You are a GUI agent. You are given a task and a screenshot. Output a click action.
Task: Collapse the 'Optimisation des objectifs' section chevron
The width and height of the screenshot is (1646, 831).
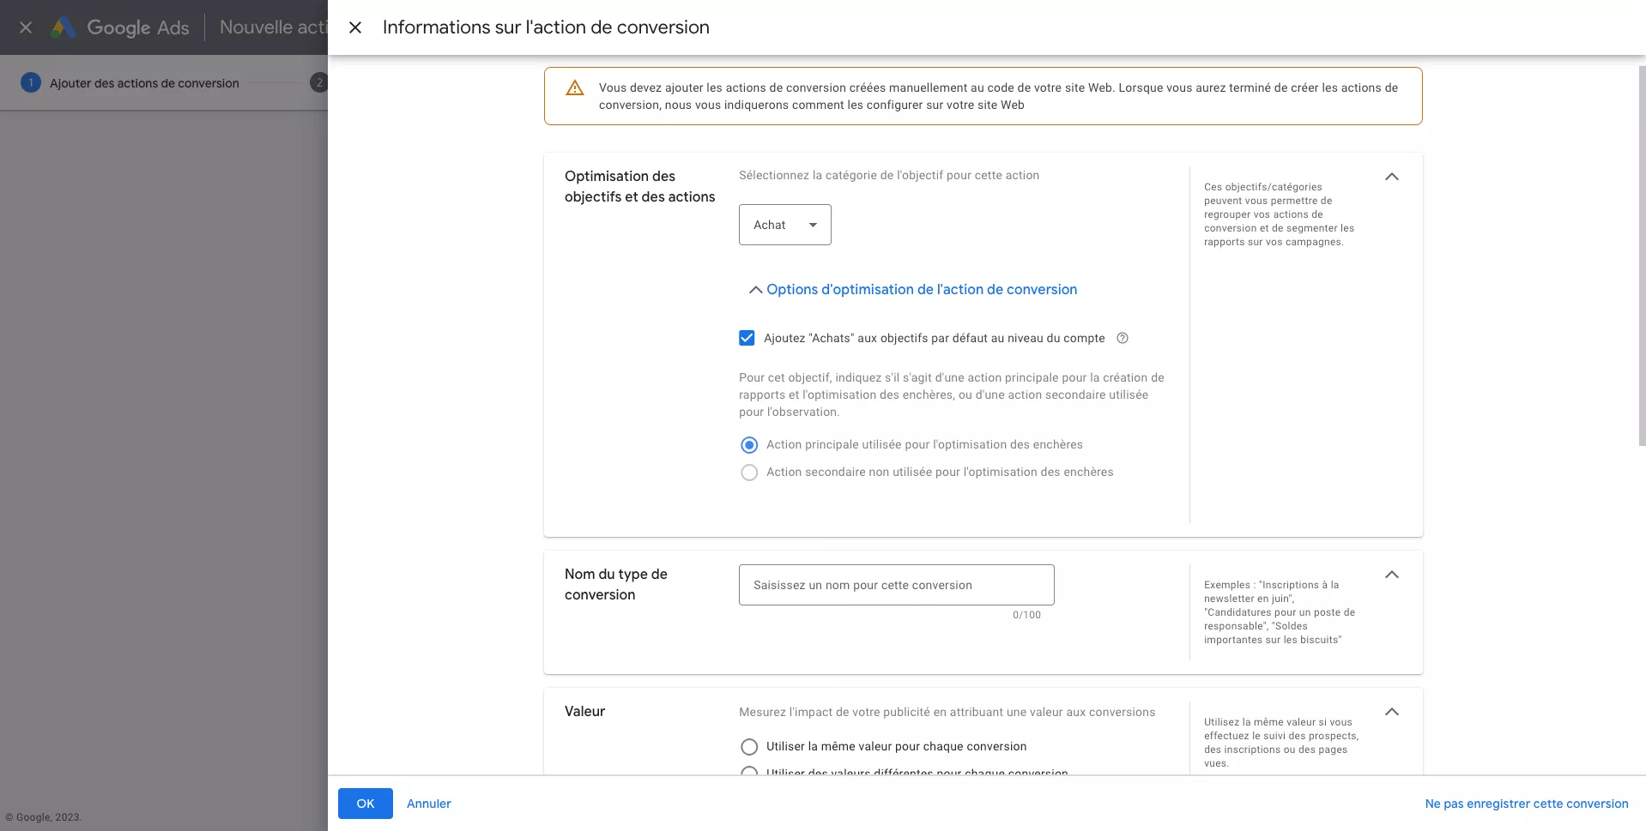pyautogui.click(x=1392, y=176)
